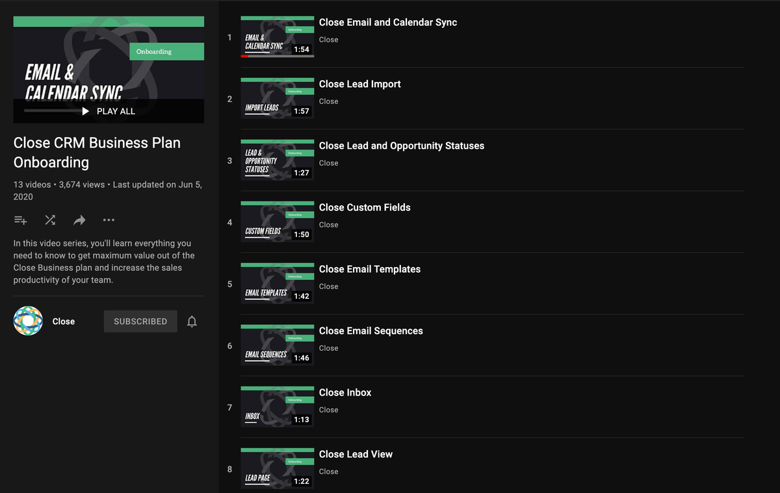
Task: Click channel name under Close Email and Calendar Sync
Action: tap(328, 40)
